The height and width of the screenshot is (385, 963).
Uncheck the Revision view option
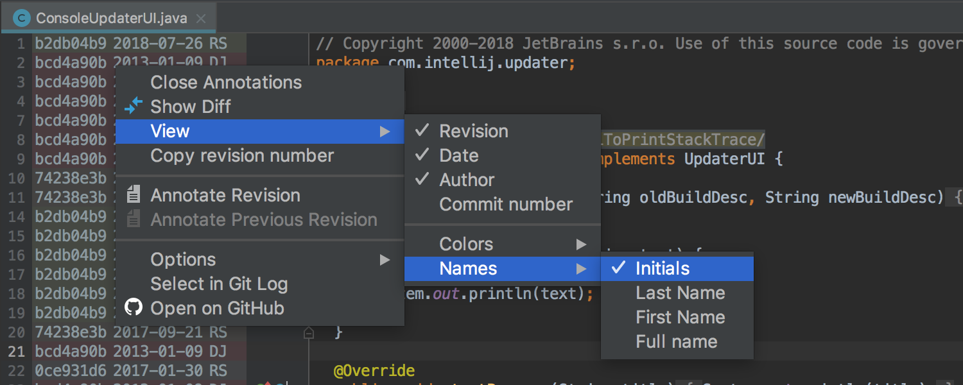pyautogui.click(x=503, y=131)
